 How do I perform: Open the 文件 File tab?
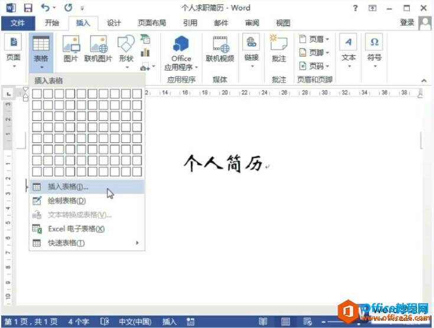coord(18,23)
